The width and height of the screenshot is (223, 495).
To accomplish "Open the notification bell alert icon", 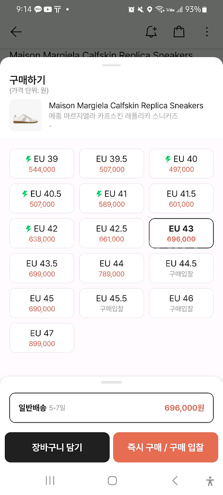I will coord(151,31).
